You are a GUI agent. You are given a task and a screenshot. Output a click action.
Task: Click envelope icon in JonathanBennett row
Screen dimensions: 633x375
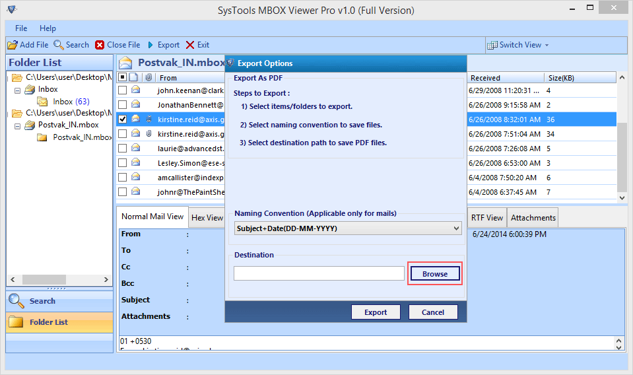click(x=136, y=104)
